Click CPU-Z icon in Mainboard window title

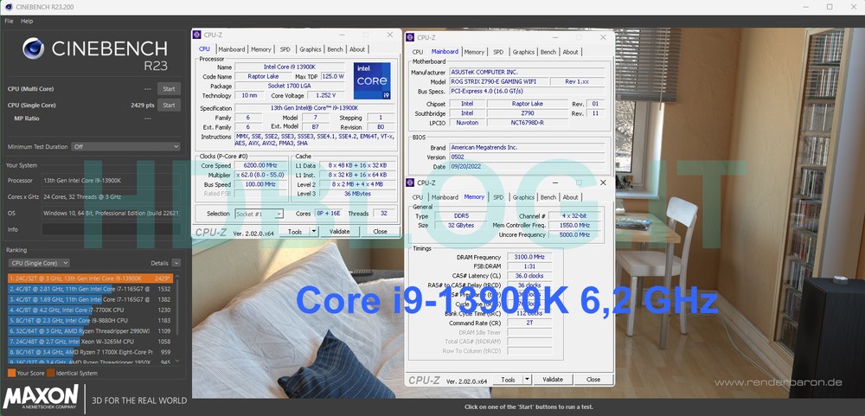410,37
